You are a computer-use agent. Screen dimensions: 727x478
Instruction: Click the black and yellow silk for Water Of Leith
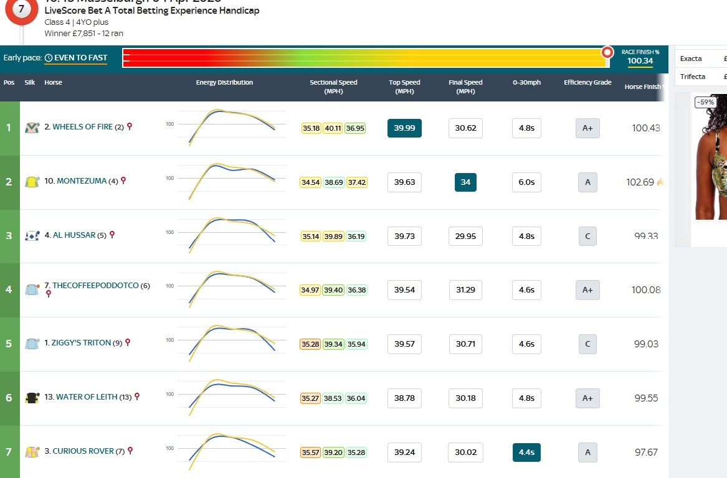pos(32,398)
